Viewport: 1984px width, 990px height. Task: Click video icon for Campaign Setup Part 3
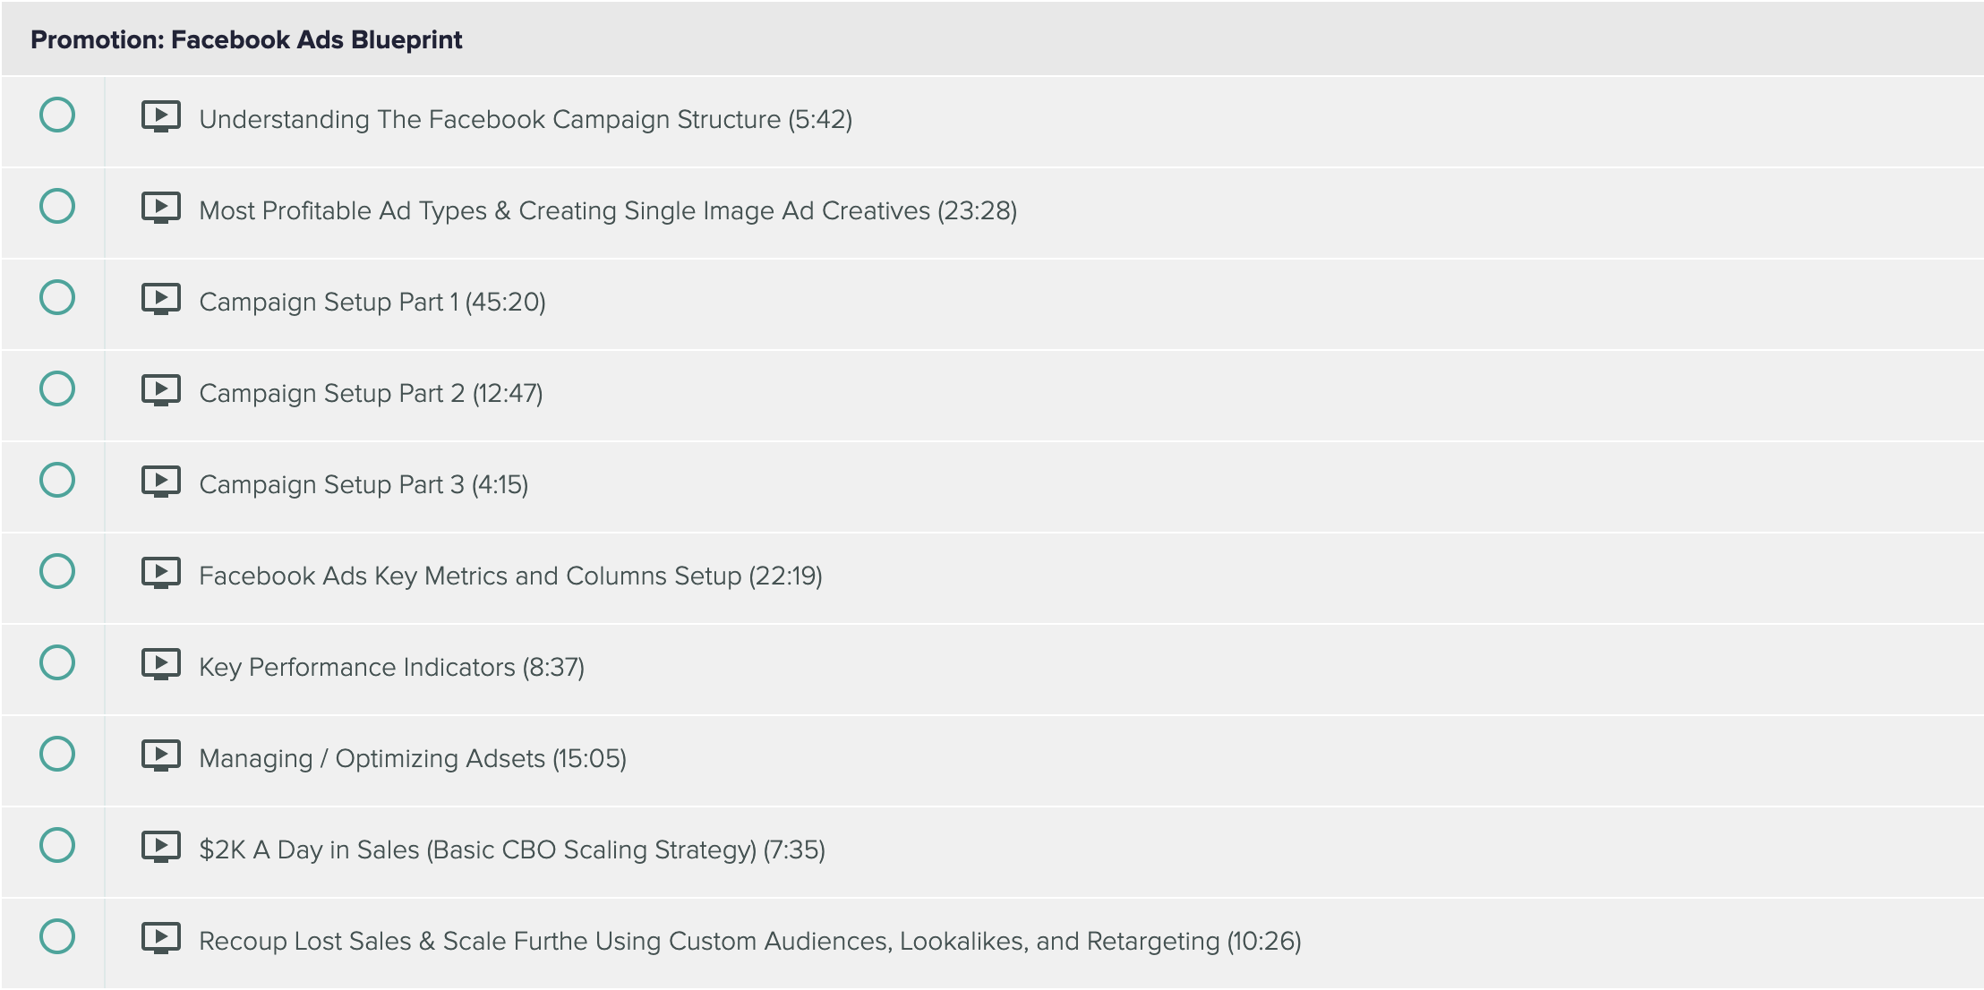click(161, 482)
